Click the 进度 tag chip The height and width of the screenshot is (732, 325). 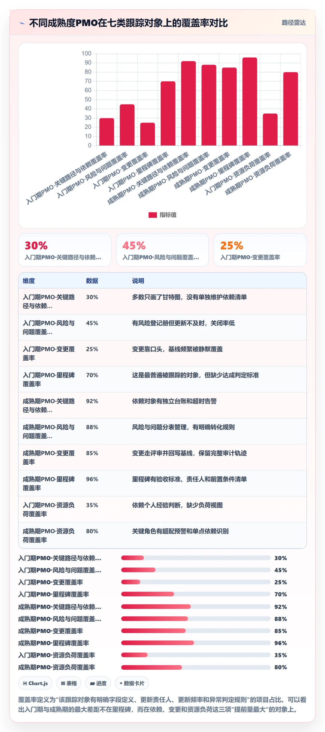[98, 683]
